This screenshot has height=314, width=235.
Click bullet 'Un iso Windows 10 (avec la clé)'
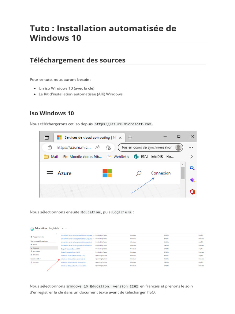[66, 88]
